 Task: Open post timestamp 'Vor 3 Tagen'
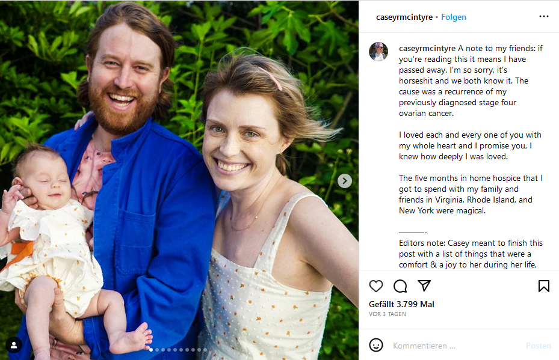tap(388, 314)
